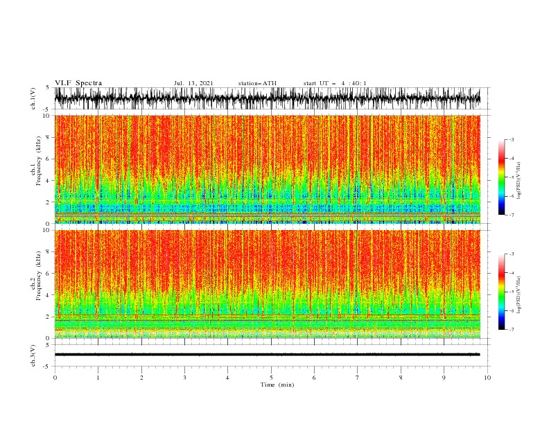549x424 pixels.
Task: Click the "4" tick on the time axis
Action: point(227,378)
